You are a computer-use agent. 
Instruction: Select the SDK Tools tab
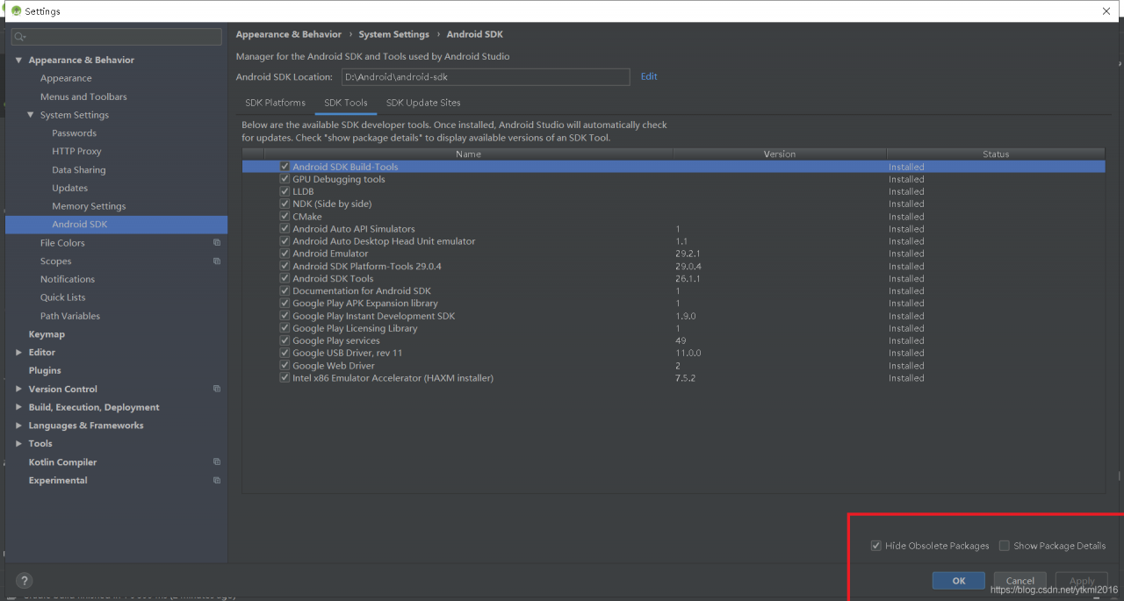346,103
